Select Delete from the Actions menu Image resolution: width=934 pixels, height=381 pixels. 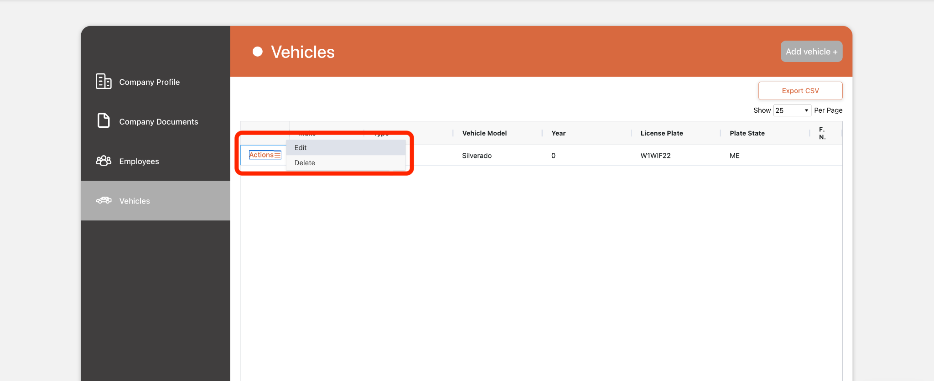point(305,163)
